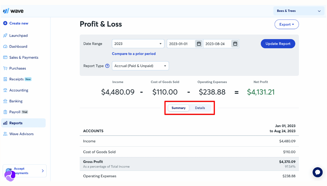Open the Accrual report type dropdown
This screenshot has height=186, width=327.
point(140,66)
